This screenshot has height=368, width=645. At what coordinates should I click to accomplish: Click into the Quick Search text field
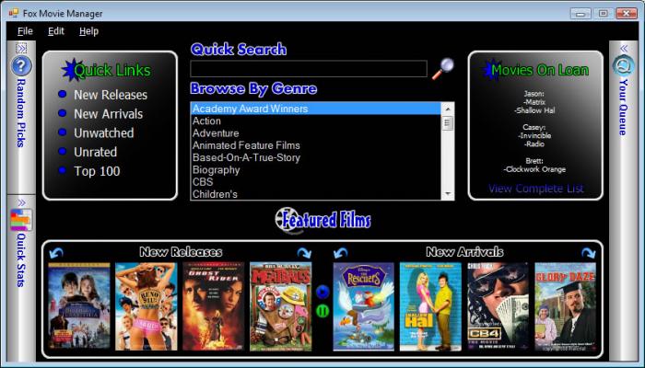pyautogui.click(x=309, y=69)
